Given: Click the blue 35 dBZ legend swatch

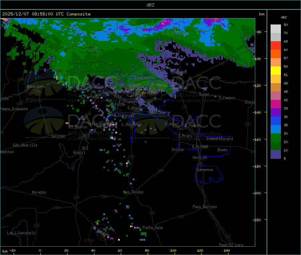Looking at the screenshot, I should [x=276, y=121].
